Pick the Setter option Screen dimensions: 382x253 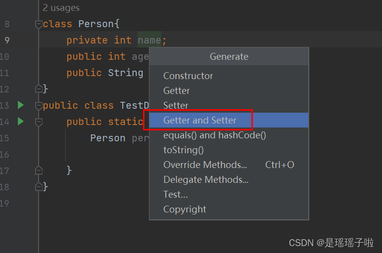tap(176, 105)
